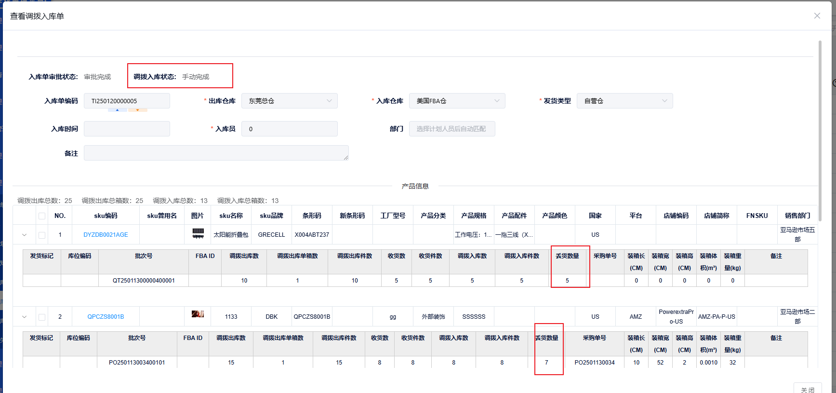The width and height of the screenshot is (836, 393).
Task: Toggle the select-all checkbox in table header
Action: click(42, 216)
